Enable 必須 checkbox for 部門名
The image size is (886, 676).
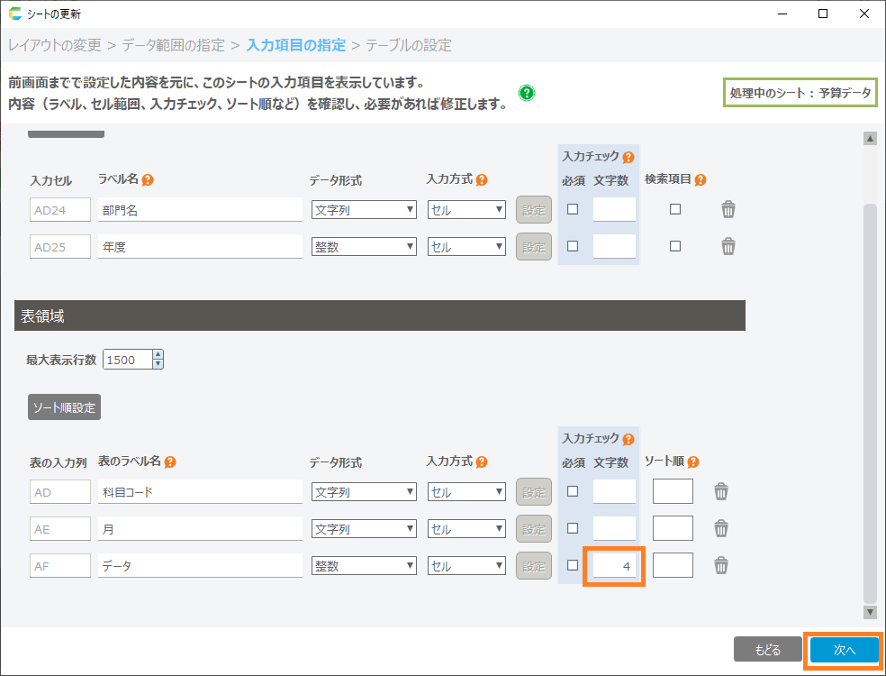pos(573,210)
